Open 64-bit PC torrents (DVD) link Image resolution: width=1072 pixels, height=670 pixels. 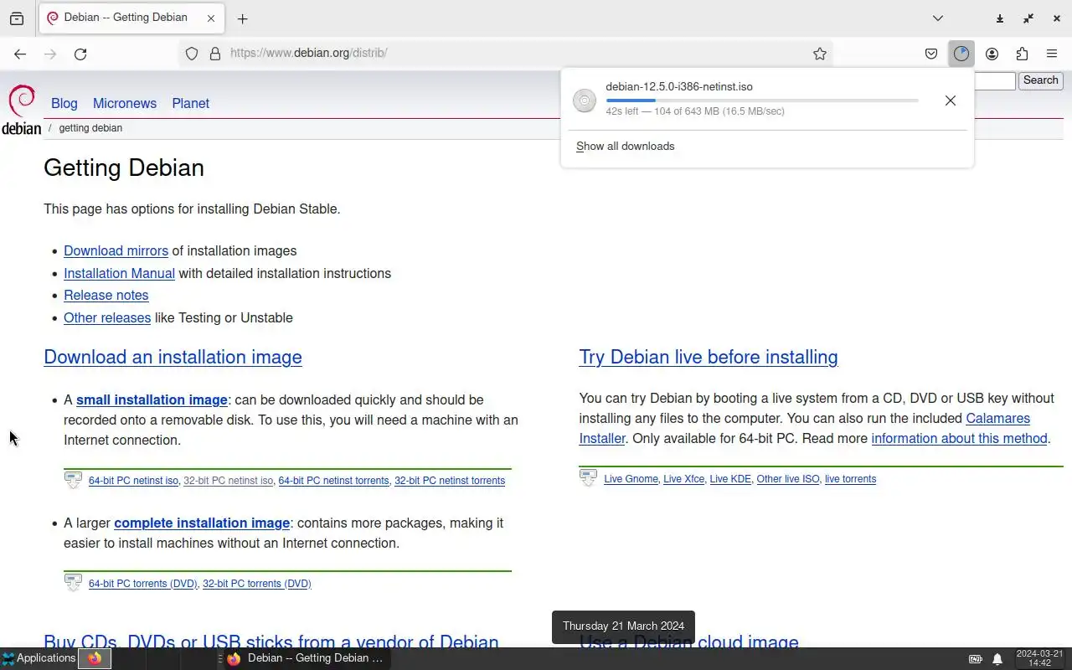pyautogui.click(x=143, y=584)
